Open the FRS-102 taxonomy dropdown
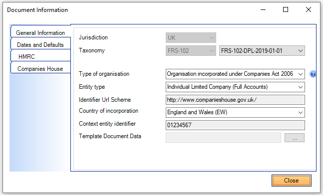 click(191, 50)
